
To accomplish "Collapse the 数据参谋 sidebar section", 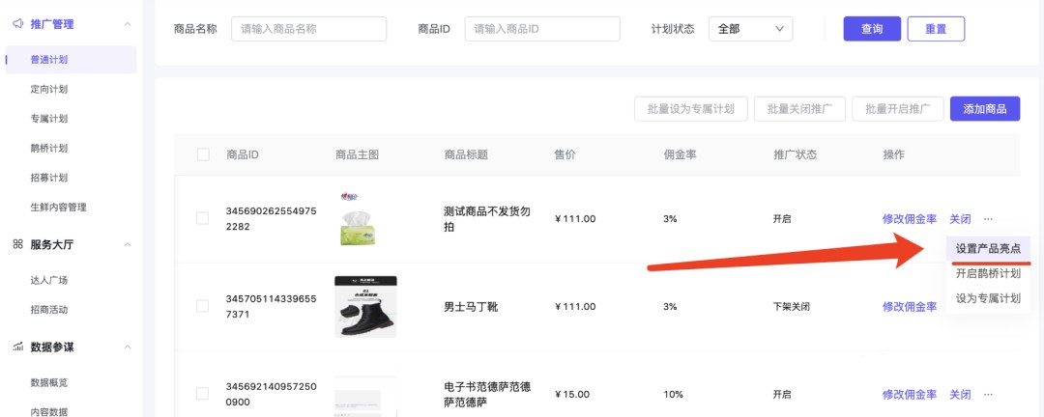I will click(128, 347).
